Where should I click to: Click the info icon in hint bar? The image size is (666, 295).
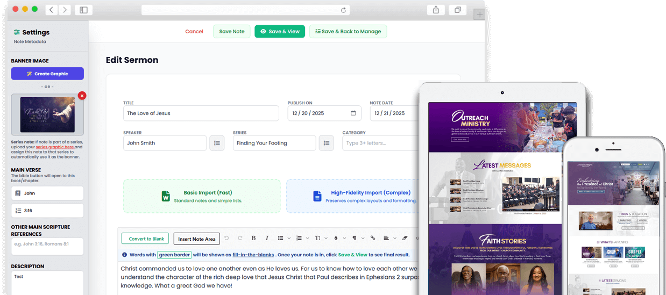[x=125, y=255]
